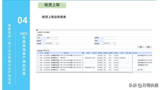Click the 重置 reset button
The width and height of the screenshot is (161, 90).
[x=148, y=47]
